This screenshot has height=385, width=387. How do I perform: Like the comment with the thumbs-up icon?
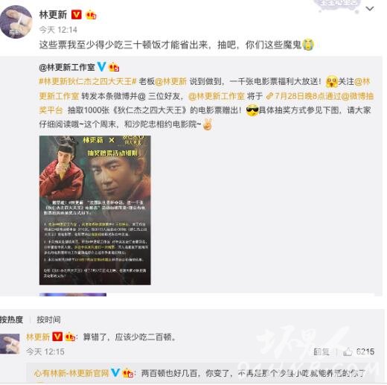[348, 351]
